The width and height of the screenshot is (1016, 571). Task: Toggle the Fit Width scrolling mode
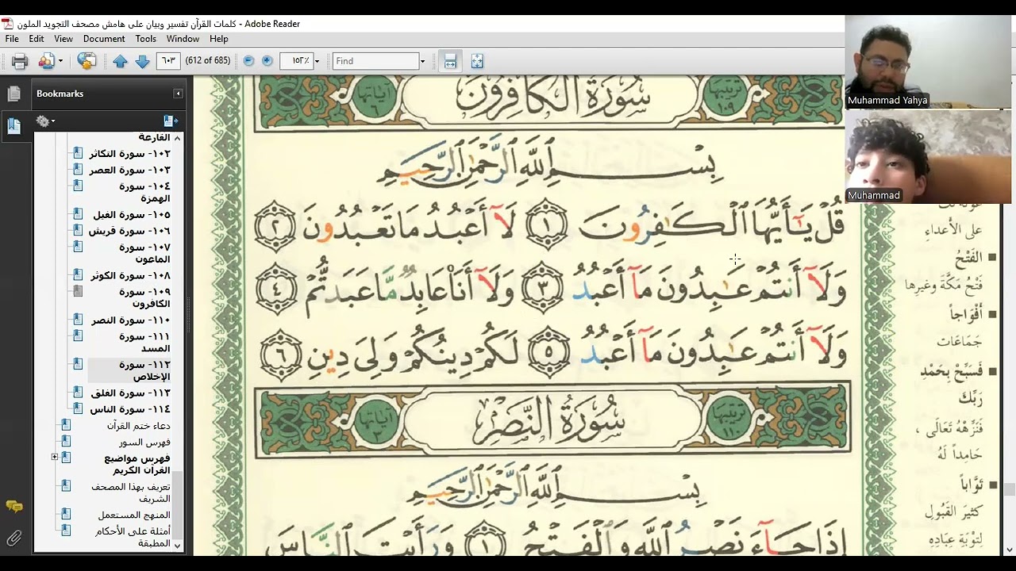click(x=450, y=61)
